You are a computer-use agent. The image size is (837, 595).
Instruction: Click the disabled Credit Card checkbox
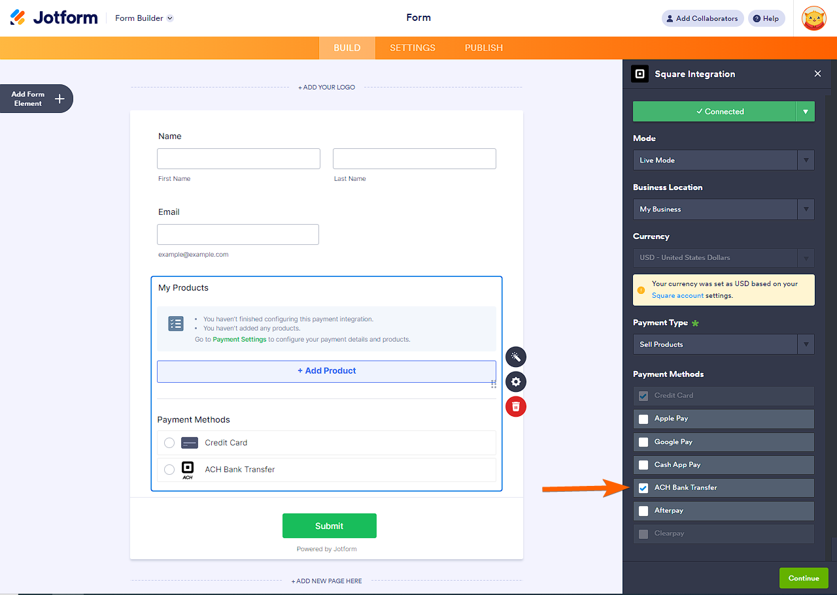[643, 396]
